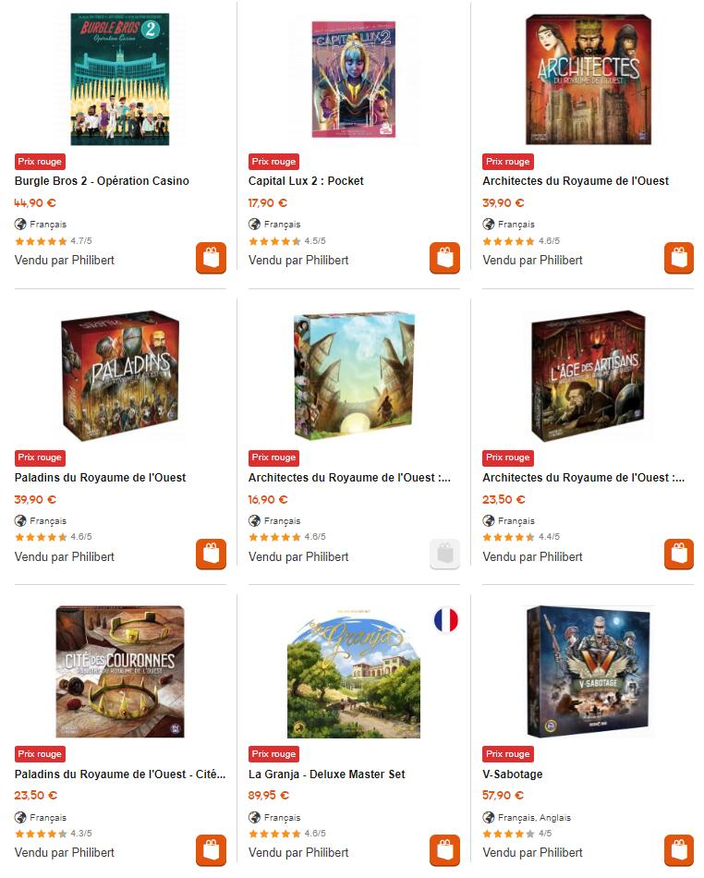
Task: Click the greyed-out cart icon for 16,90 € item
Action: click(x=445, y=555)
